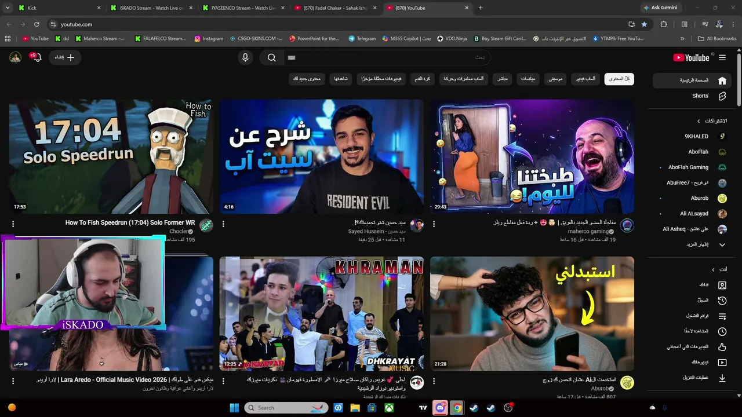Screen dimensions: 742x417
Task: Switch to the Fadel Chaker browser tab
Action: click(335, 8)
